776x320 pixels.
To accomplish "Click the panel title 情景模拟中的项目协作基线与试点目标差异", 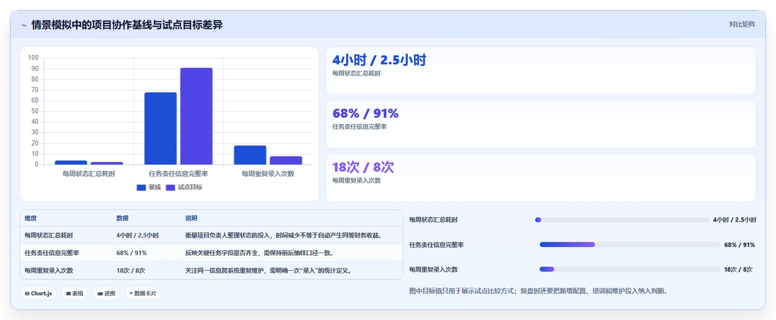I will [127, 25].
